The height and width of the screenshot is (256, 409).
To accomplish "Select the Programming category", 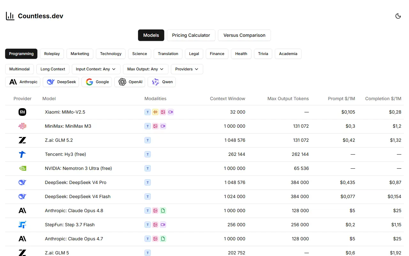I will pyautogui.click(x=21, y=54).
